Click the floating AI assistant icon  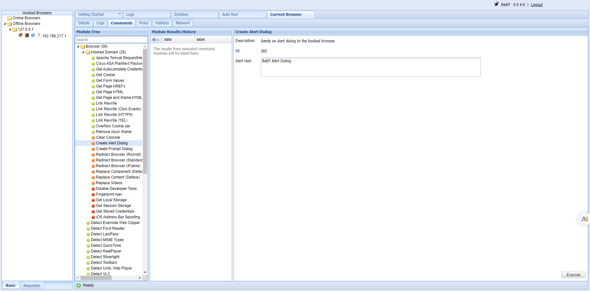584,219
